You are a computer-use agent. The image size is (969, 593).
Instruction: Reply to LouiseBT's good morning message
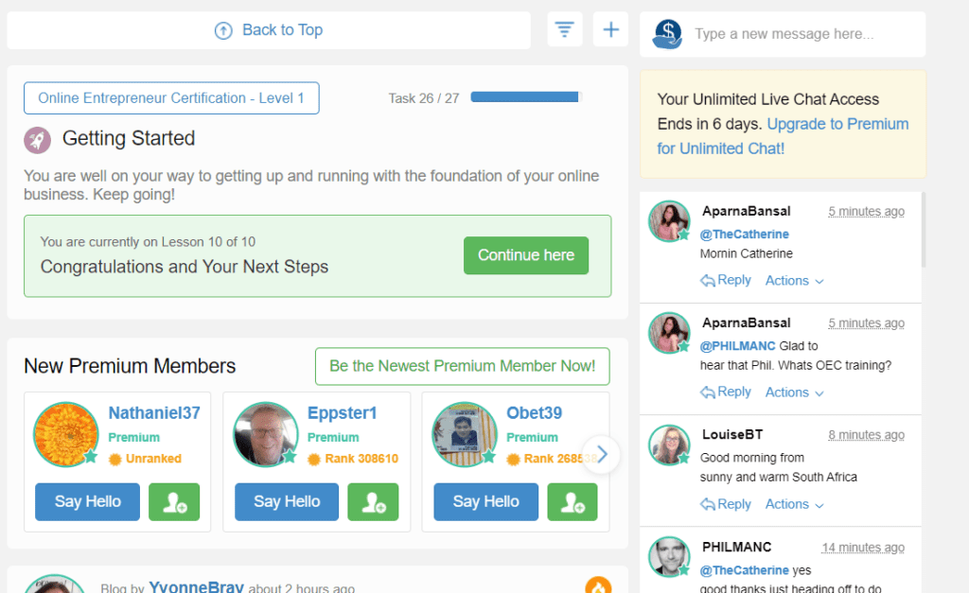click(726, 504)
